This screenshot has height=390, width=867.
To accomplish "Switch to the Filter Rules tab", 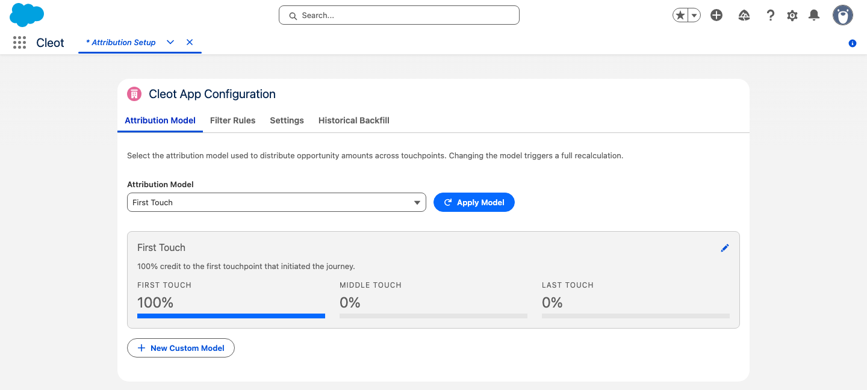I will (232, 120).
